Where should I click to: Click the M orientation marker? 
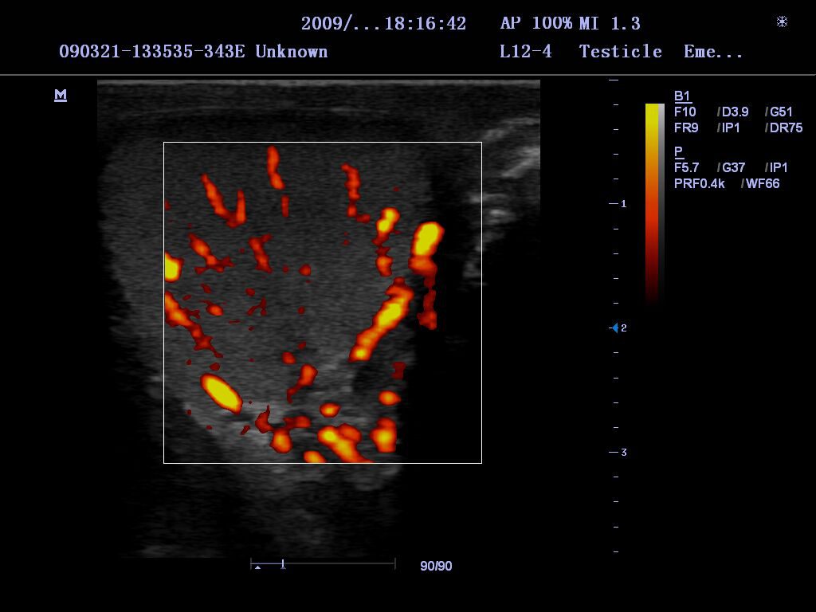click(x=61, y=96)
